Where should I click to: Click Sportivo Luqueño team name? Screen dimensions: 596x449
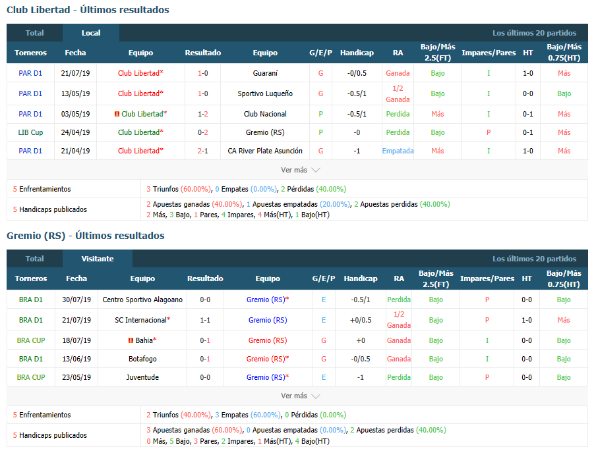pyautogui.click(x=265, y=93)
